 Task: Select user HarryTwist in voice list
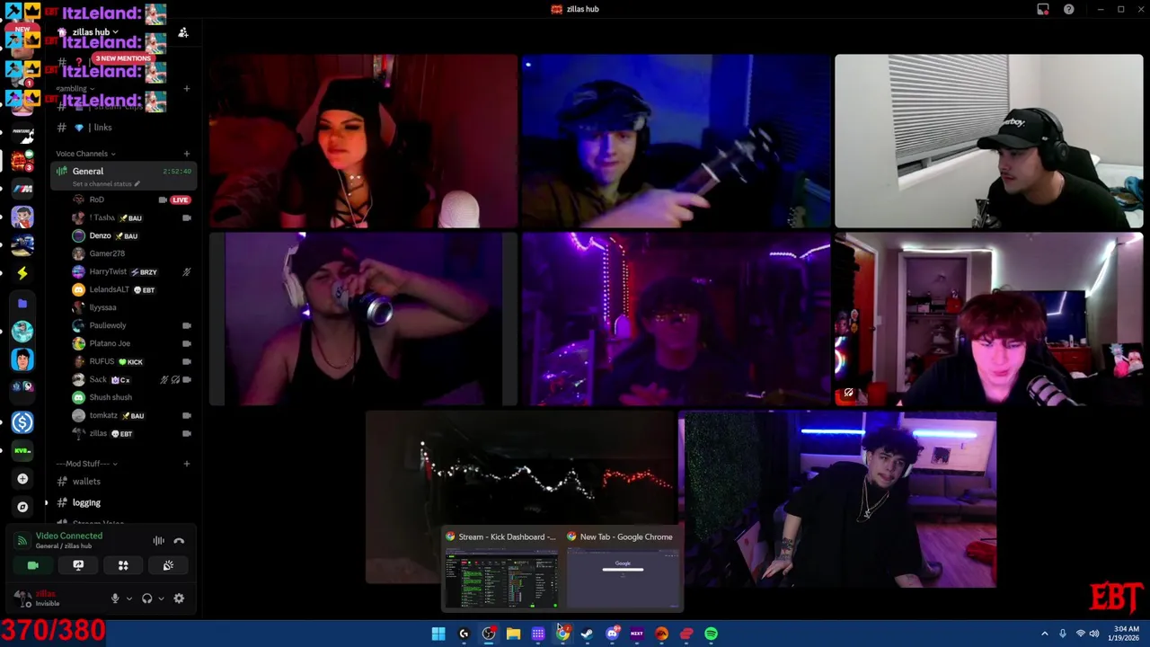(x=108, y=271)
